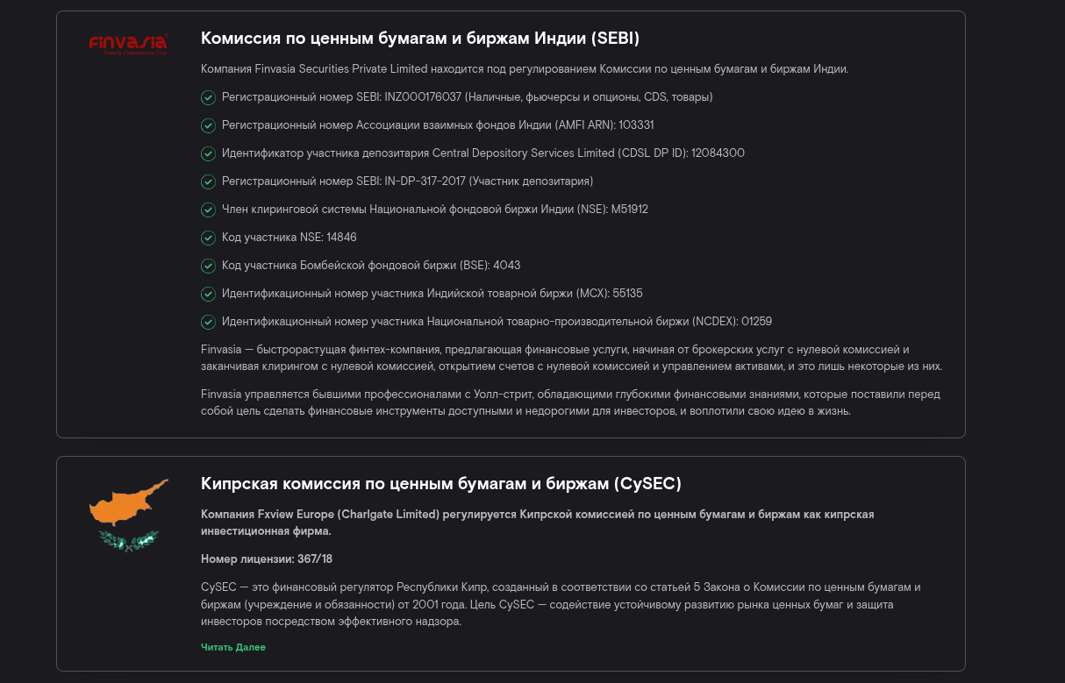1065x683 pixels.
Task: Click the Finvasia logo image
Action: [129, 45]
